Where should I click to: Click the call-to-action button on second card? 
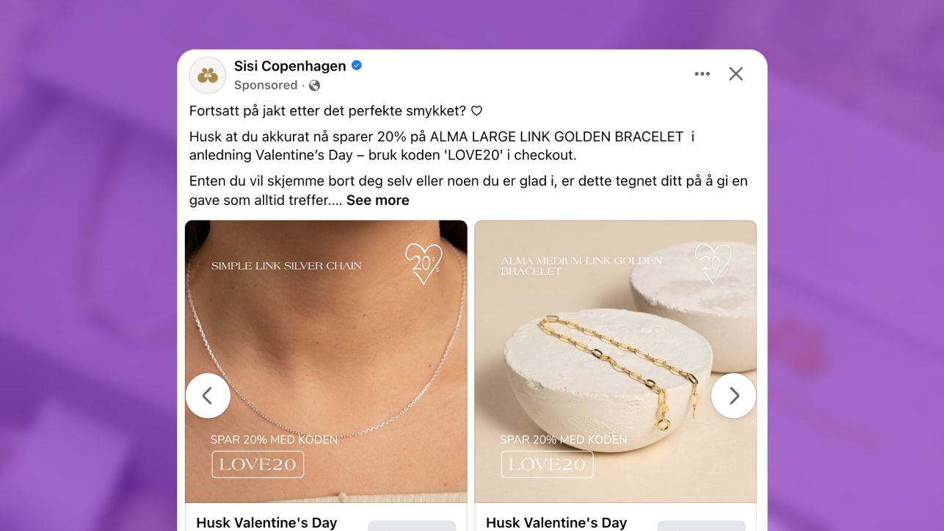click(701, 526)
